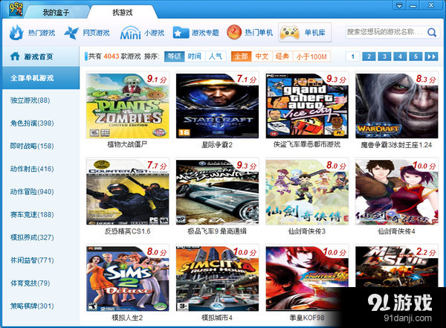
Task: Go to page 5
Action: [x=416, y=57]
